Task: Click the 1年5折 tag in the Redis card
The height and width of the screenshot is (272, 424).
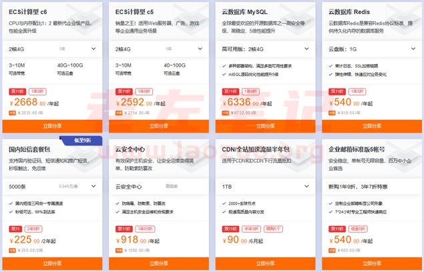Action: click(x=357, y=91)
